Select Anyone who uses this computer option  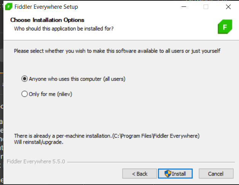[25, 79]
